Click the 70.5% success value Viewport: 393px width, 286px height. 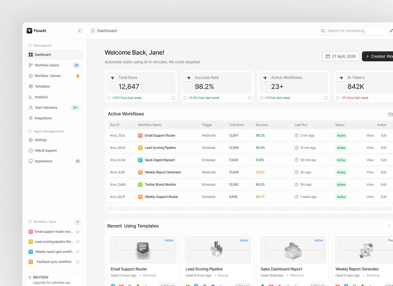260,172
